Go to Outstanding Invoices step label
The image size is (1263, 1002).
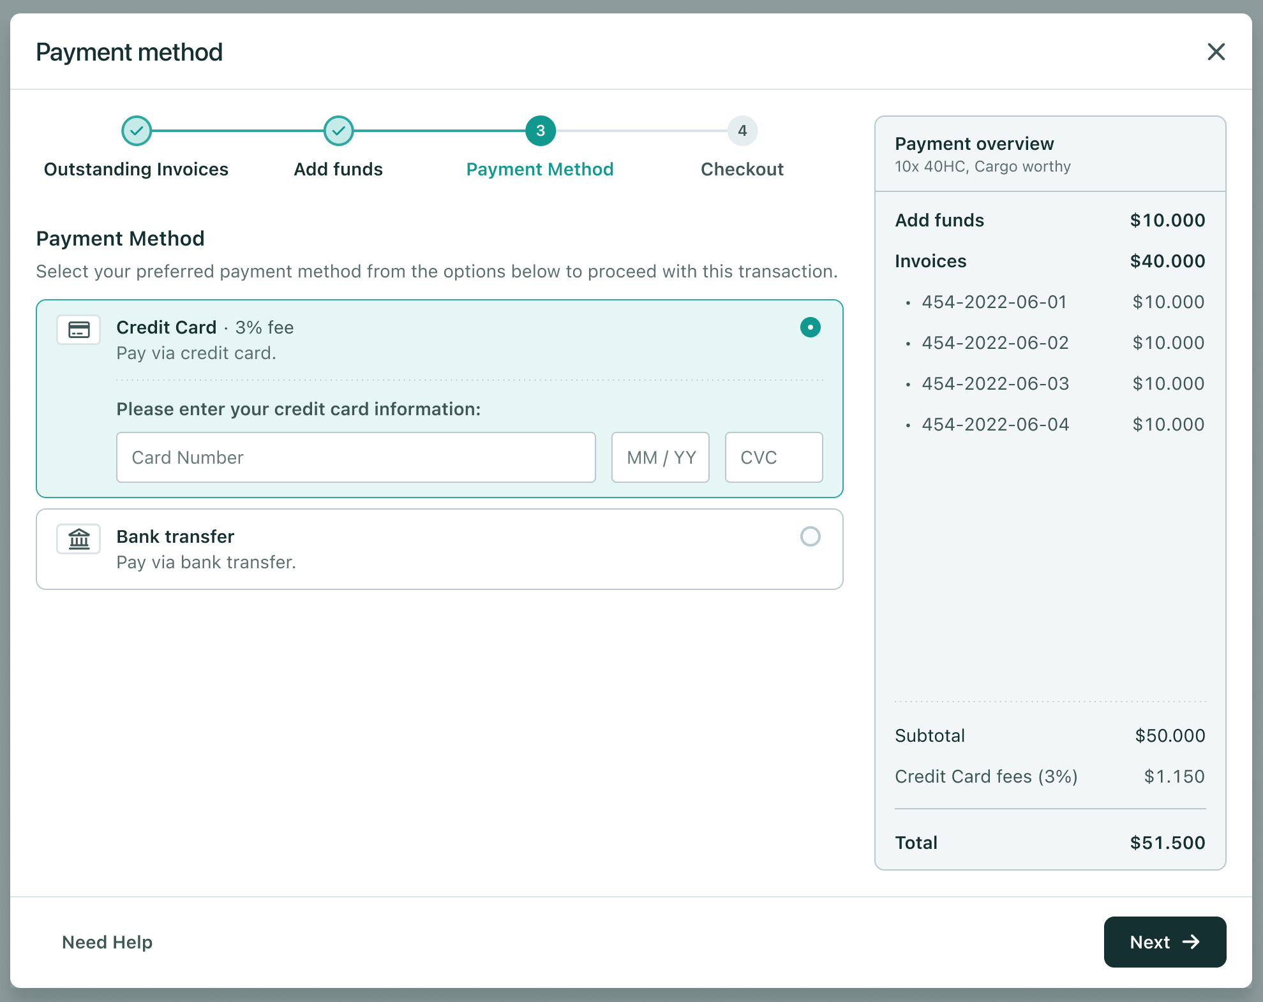click(136, 169)
